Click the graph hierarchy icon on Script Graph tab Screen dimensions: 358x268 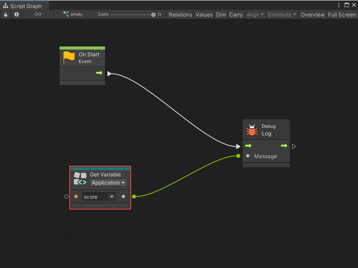(x=5, y=6)
